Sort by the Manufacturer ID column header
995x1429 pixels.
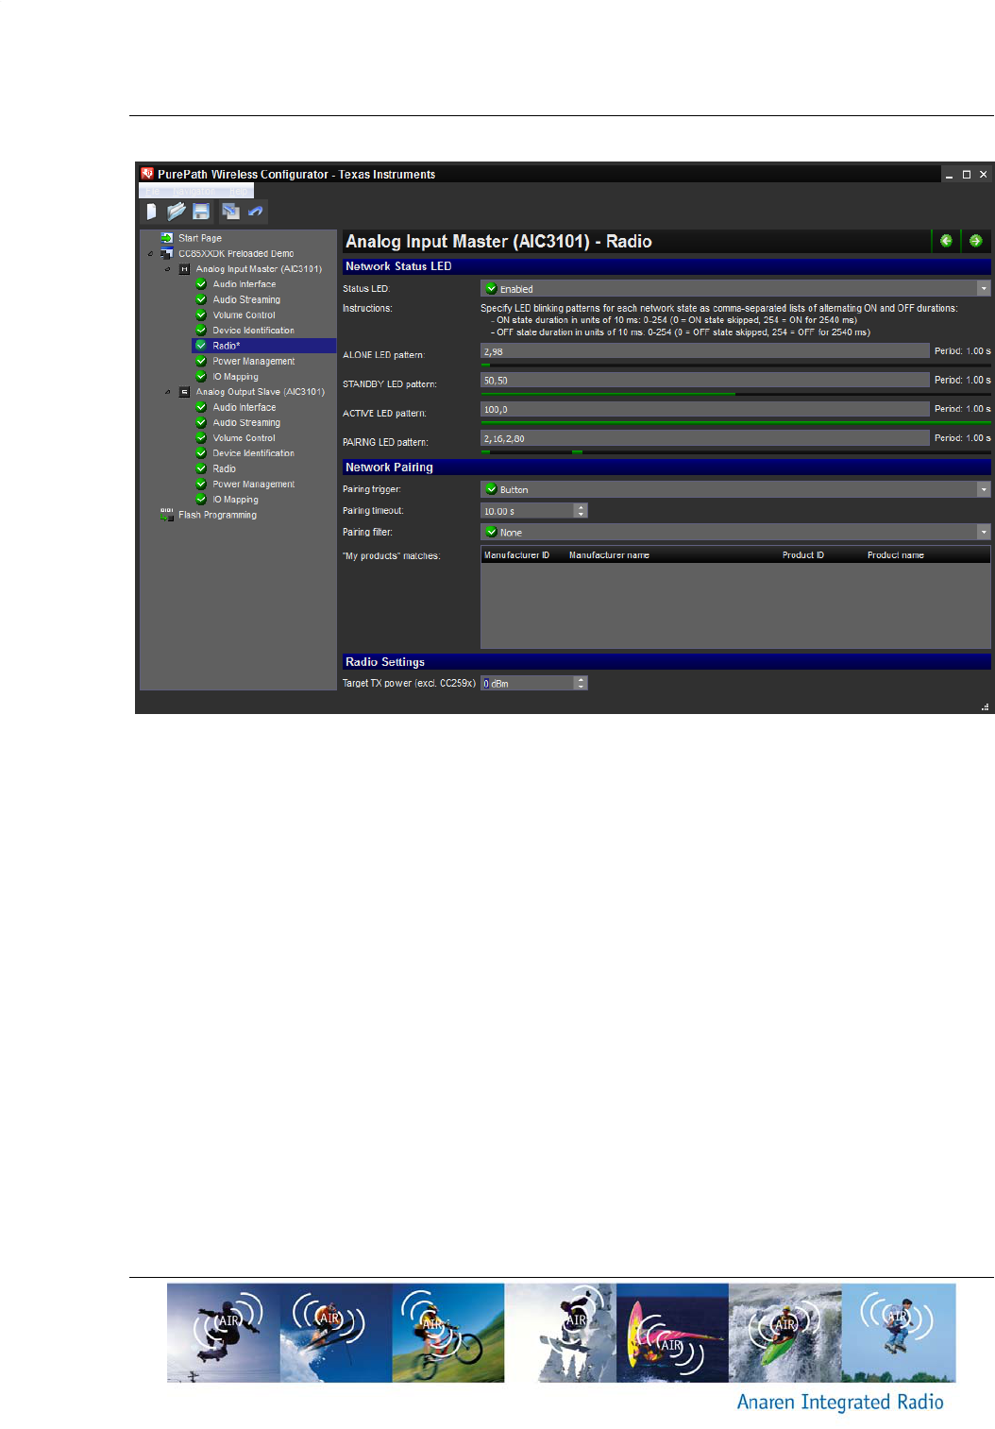[516, 555]
